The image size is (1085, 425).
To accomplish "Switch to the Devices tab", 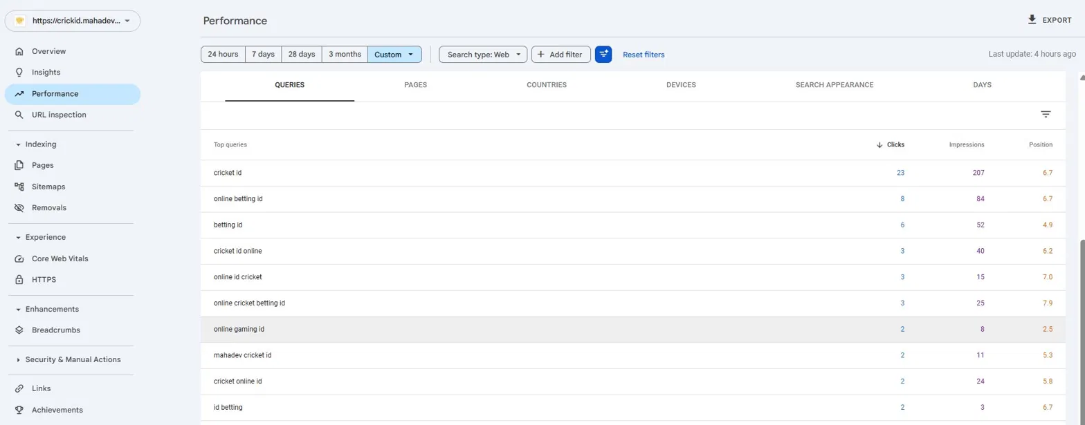I will 681,85.
